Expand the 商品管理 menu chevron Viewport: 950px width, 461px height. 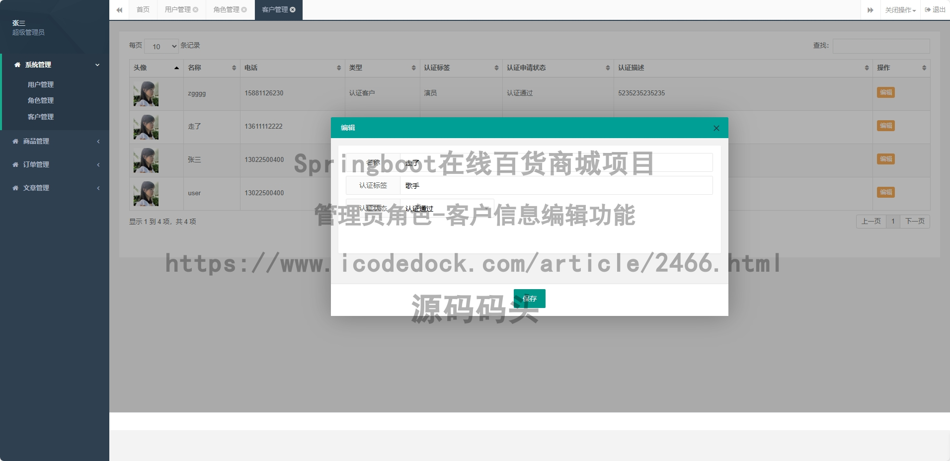tap(98, 141)
